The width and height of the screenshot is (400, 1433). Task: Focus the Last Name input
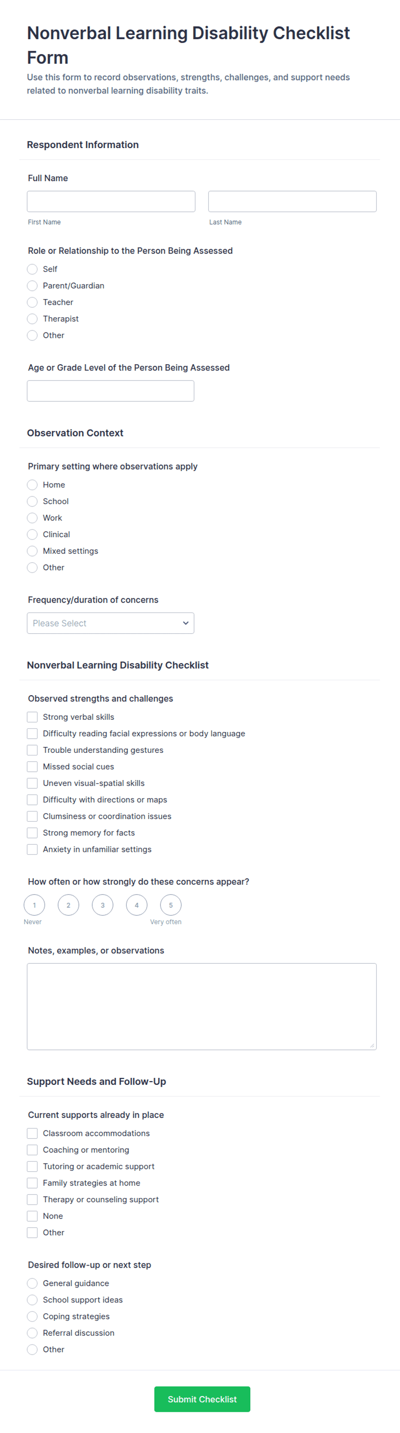click(x=292, y=201)
